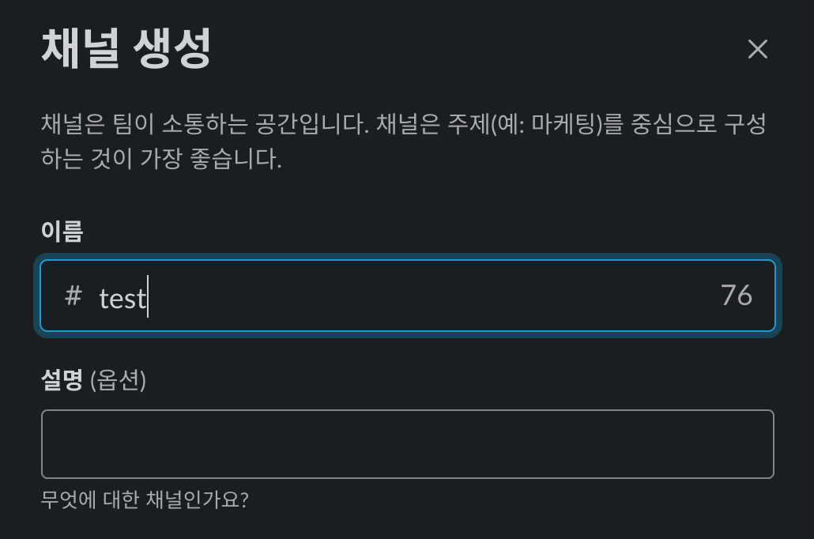Click the 76 remaining character counter
The image size is (814, 539).
(x=736, y=296)
